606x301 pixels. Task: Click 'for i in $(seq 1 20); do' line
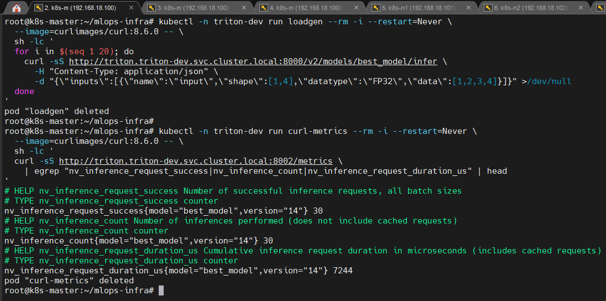74,51
